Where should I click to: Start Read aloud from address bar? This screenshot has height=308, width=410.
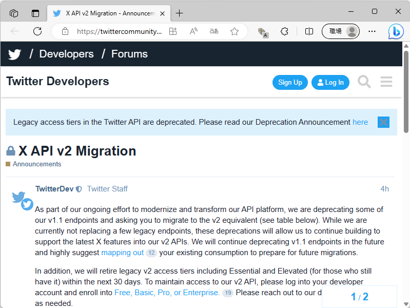[x=193, y=31]
